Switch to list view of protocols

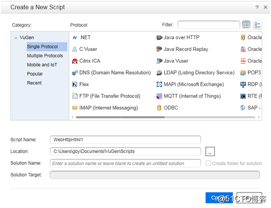pyautogui.click(x=246, y=25)
